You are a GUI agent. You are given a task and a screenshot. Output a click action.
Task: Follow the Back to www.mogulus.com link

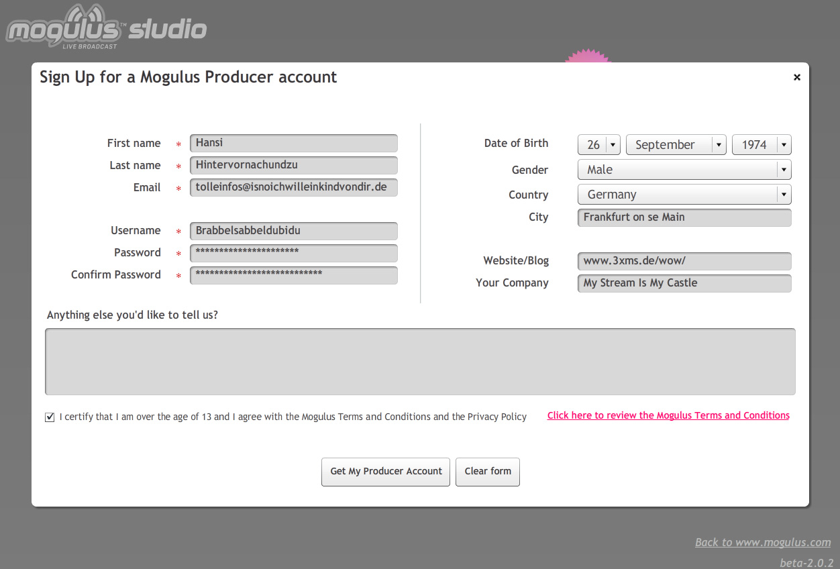[763, 542]
